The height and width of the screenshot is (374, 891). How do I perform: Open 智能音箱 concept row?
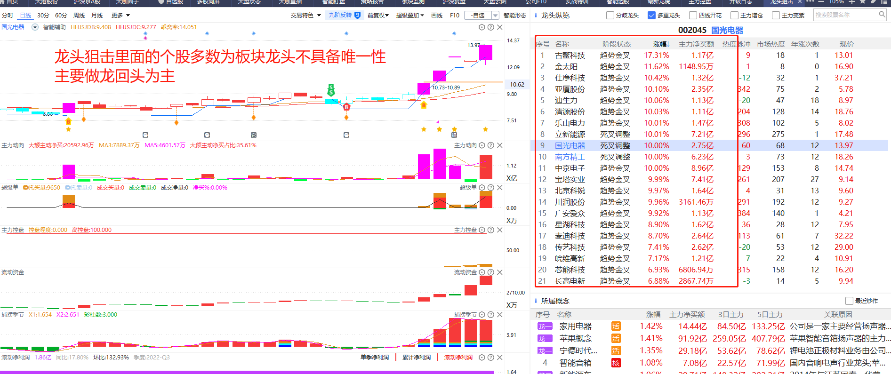point(712,363)
